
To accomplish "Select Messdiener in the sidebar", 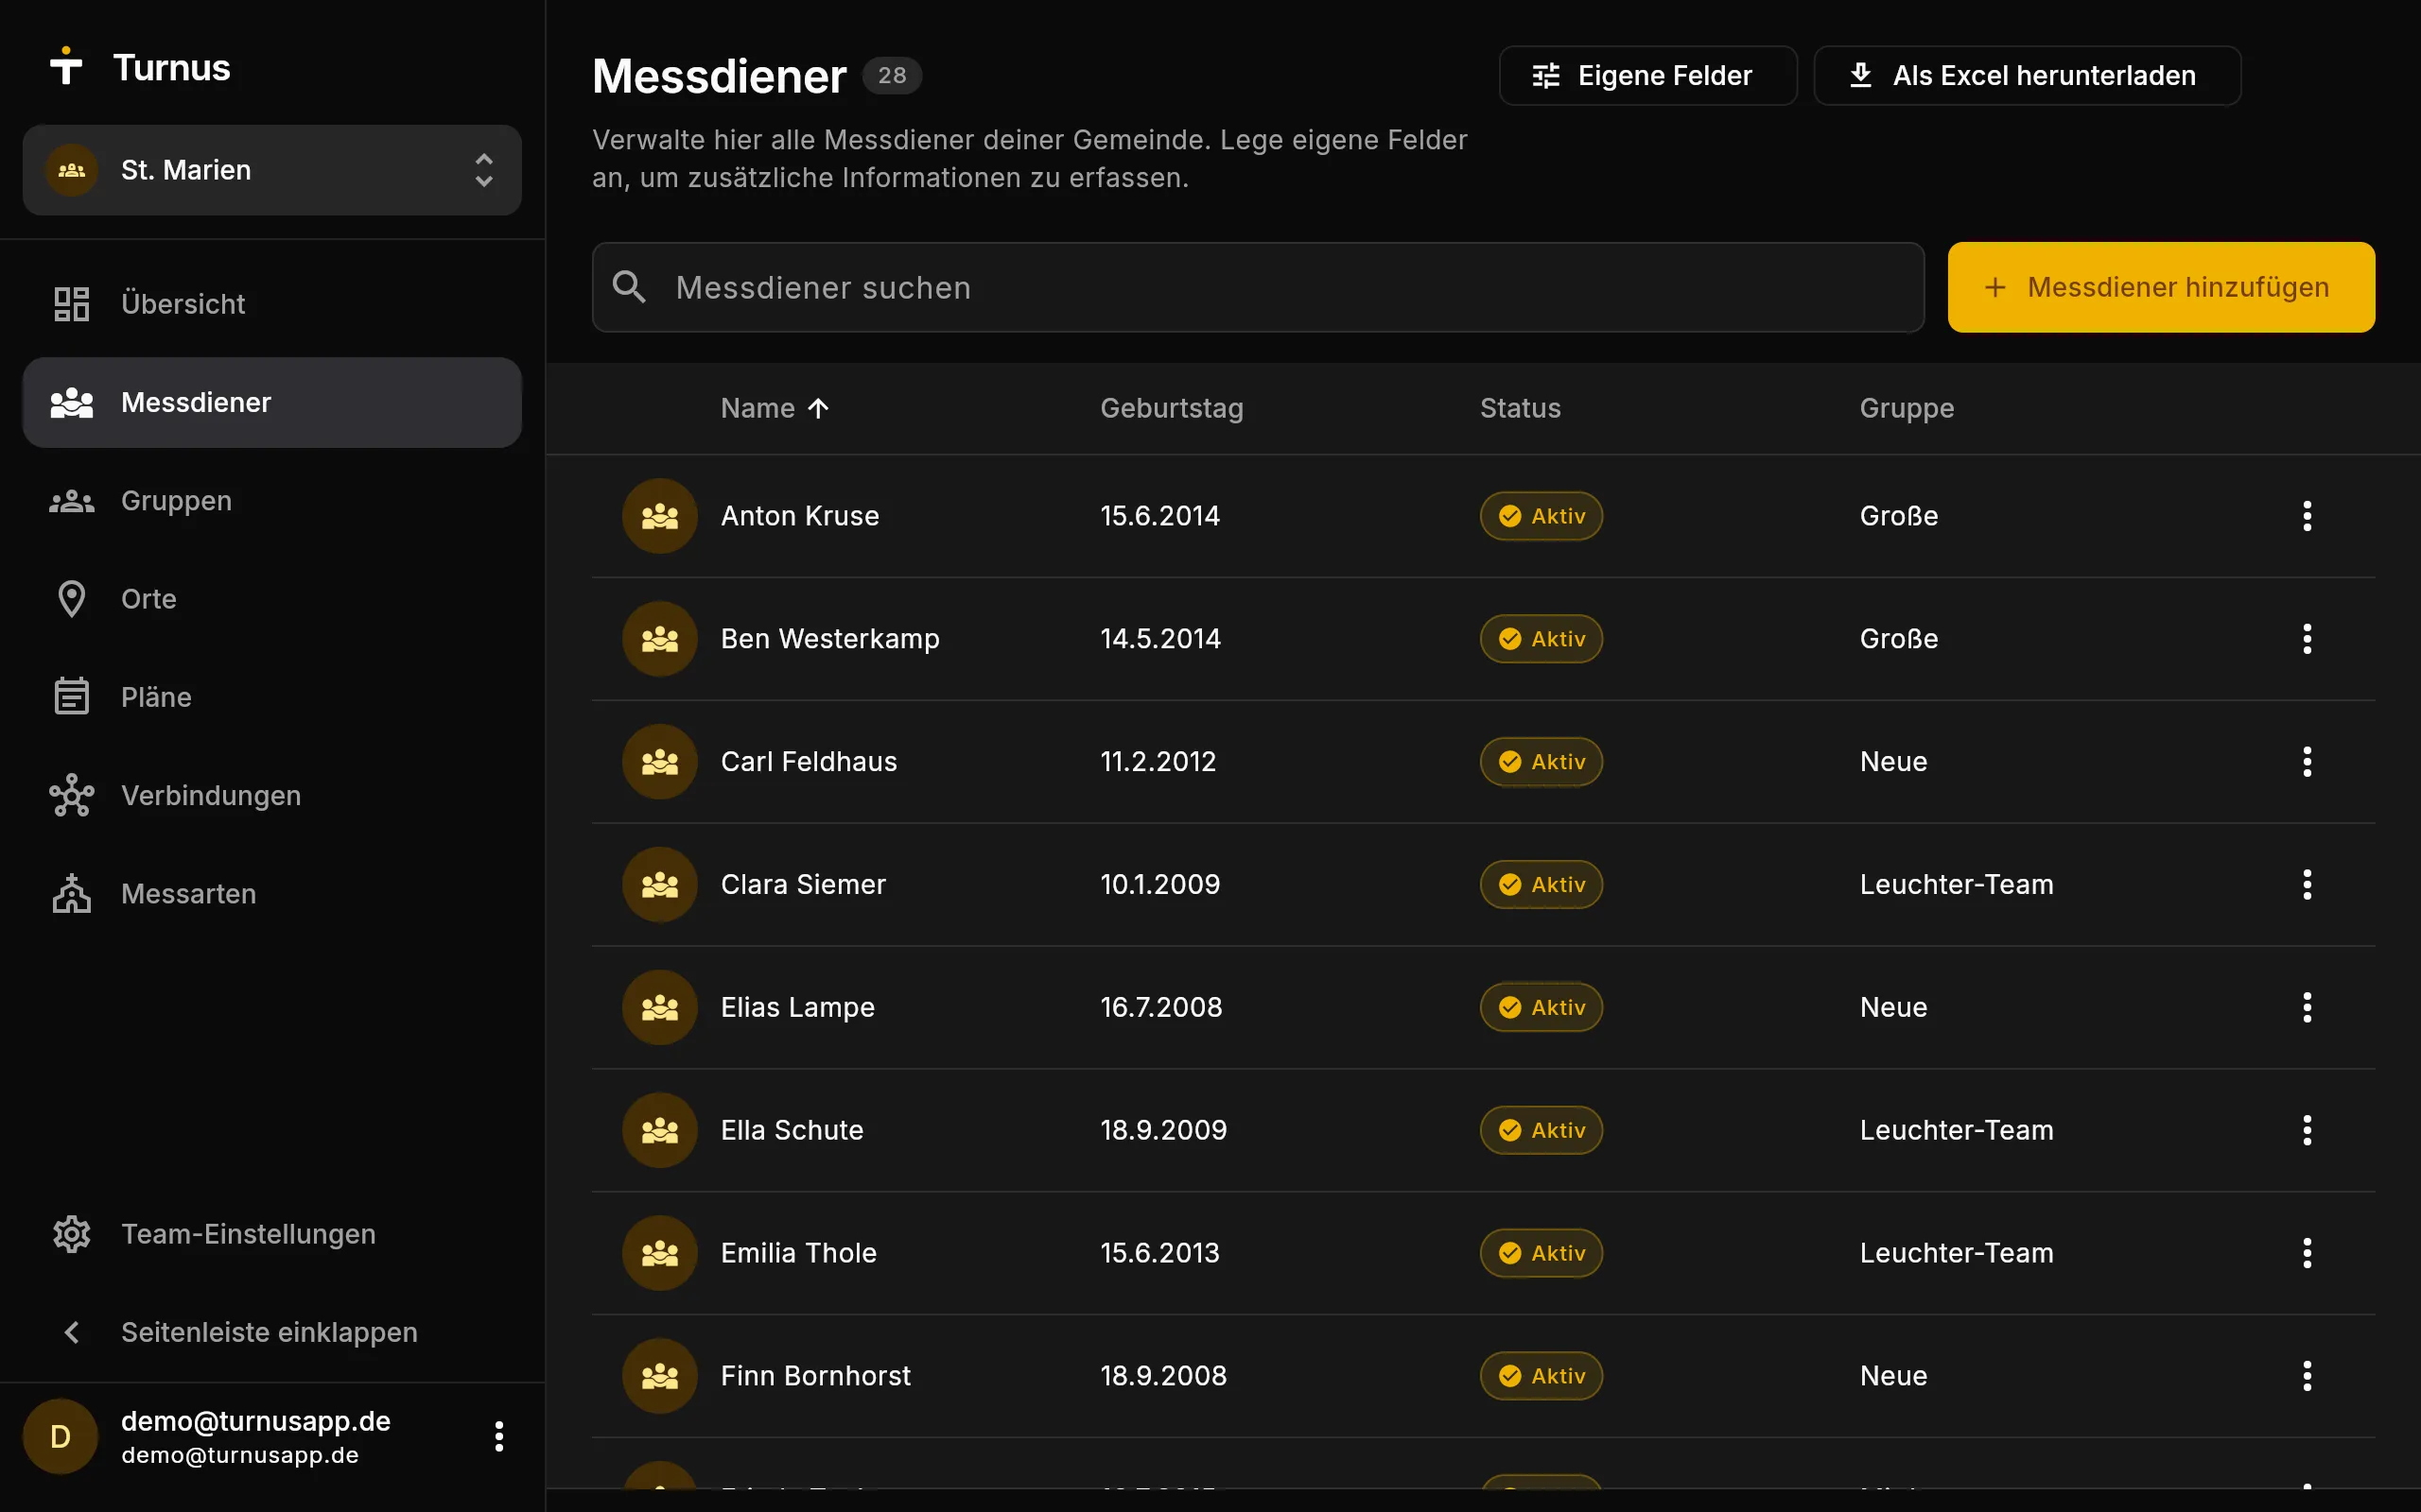I will [272, 402].
